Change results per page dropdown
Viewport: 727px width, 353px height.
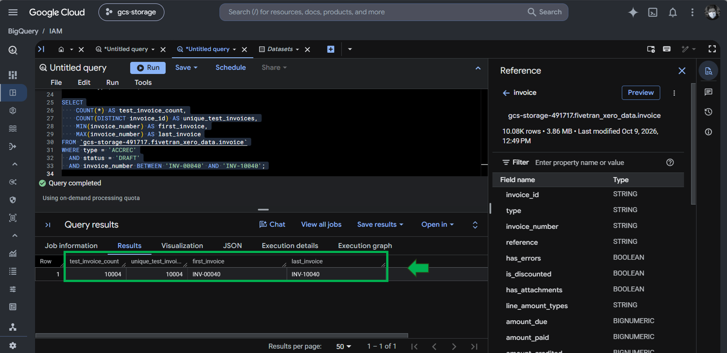(x=343, y=346)
